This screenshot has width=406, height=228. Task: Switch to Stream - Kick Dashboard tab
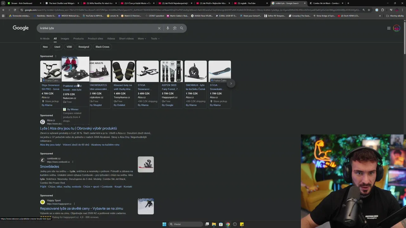point(23,3)
